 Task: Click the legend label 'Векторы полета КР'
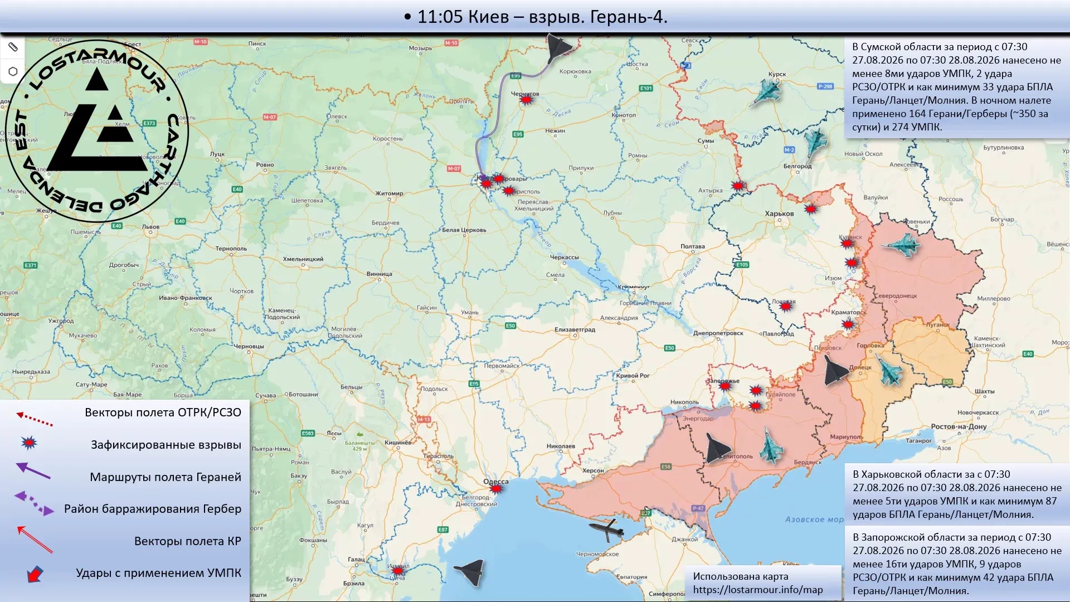pos(188,541)
